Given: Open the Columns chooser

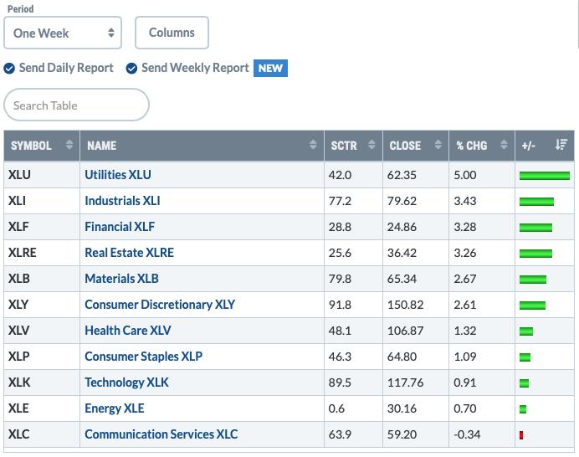Looking at the screenshot, I should [x=172, y=33].
